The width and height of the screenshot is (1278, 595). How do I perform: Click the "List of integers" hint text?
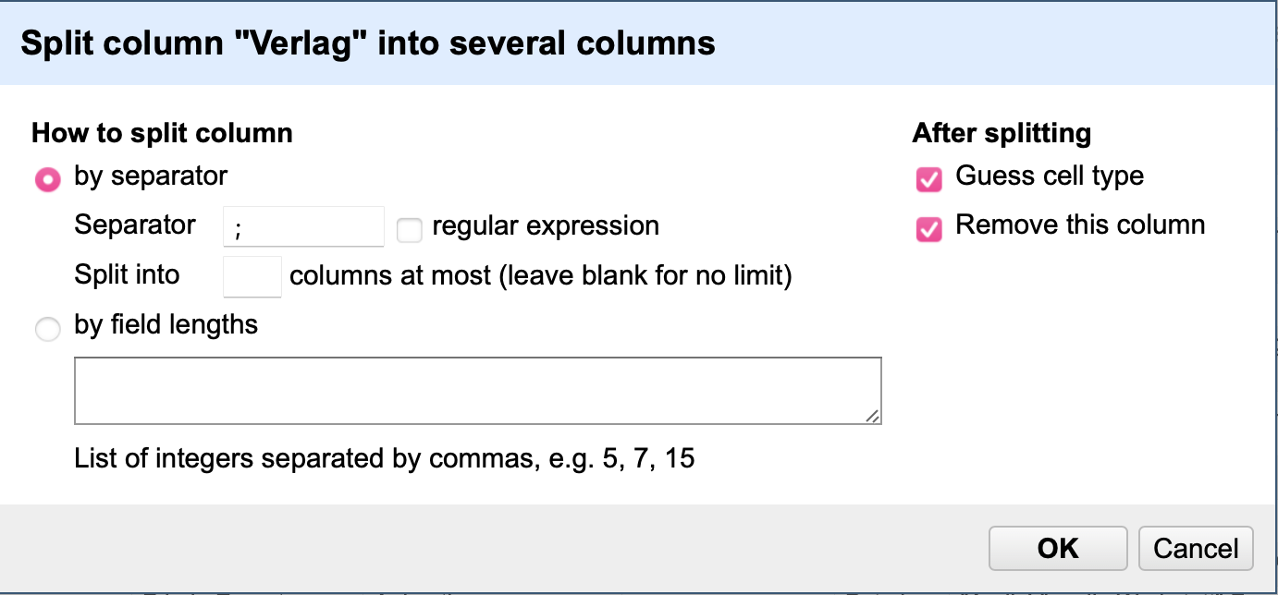384,458
